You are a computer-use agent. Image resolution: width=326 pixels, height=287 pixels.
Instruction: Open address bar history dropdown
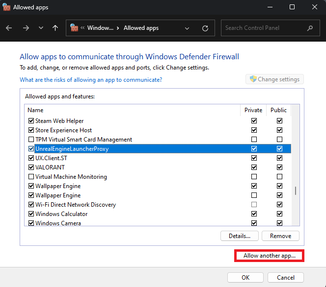point(187,28)
